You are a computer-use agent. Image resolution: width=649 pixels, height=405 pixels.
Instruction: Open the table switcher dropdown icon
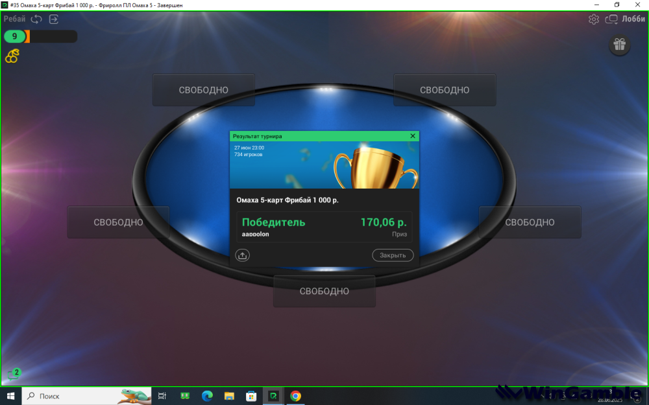click(x=611, y=19)
